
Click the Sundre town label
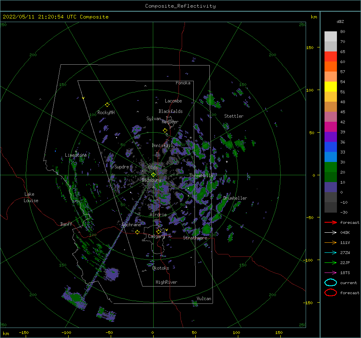(122, 167)
